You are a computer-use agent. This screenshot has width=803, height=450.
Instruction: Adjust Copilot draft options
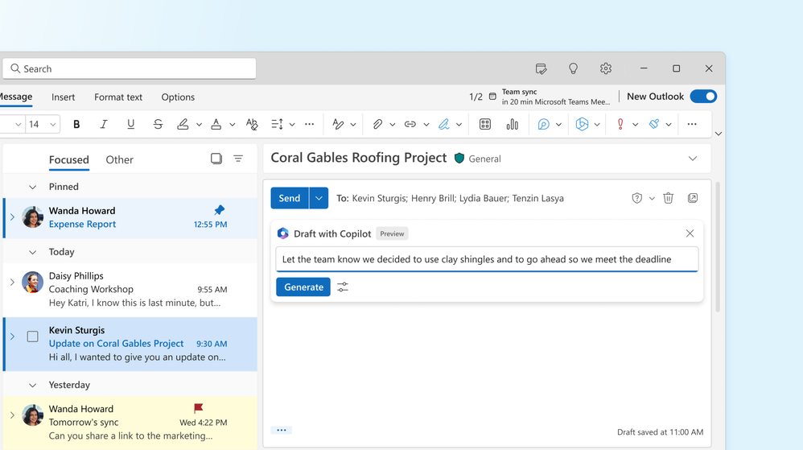pos(343,287)
